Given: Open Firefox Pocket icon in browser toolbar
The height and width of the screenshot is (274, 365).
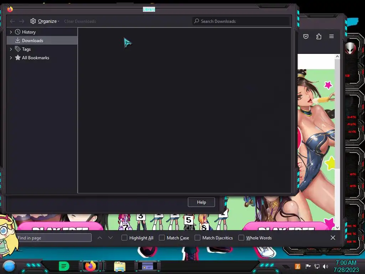Looking at the screenshot, I should tap(306, 36).
